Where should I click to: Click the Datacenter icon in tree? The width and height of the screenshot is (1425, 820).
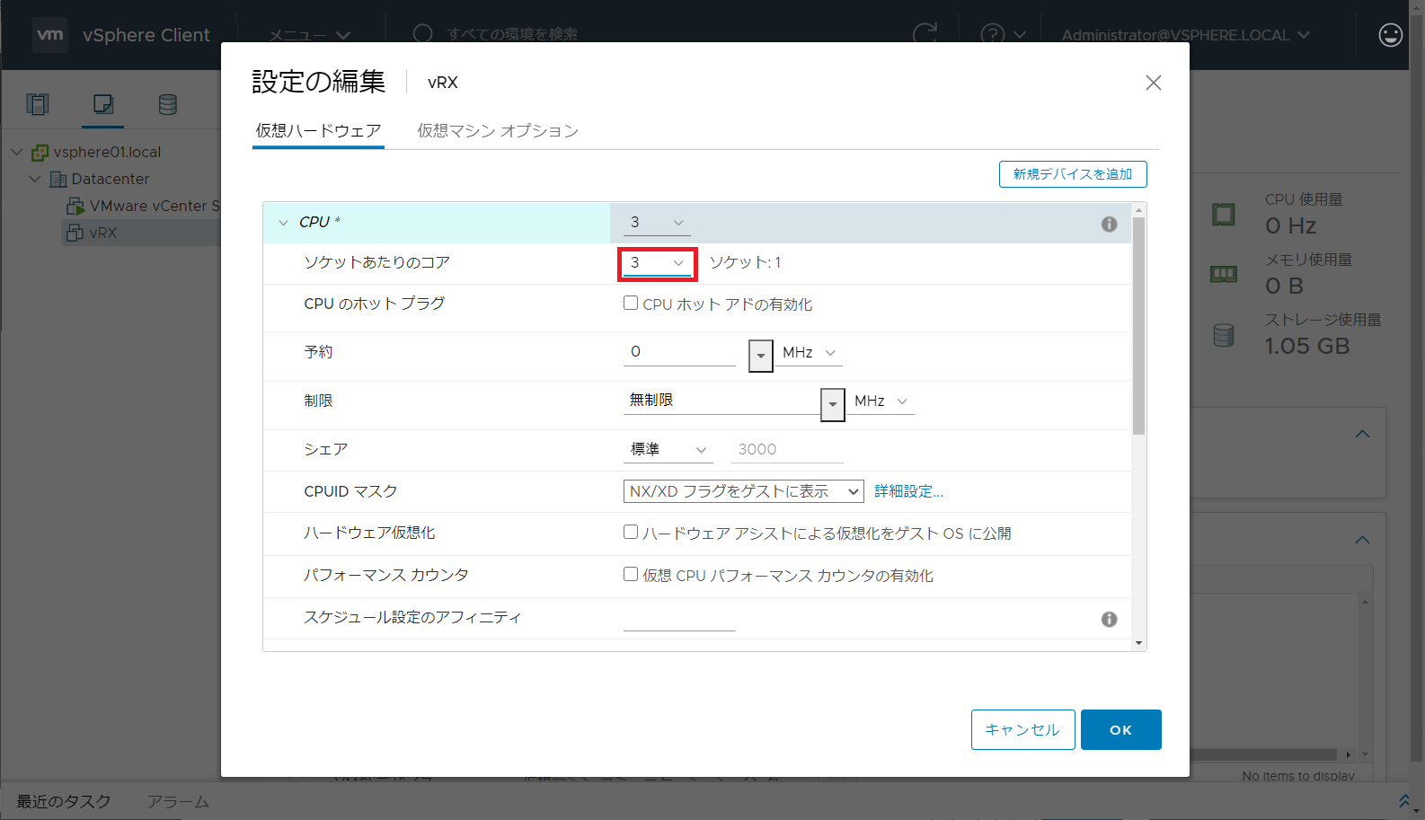click(x=58, y=179)
